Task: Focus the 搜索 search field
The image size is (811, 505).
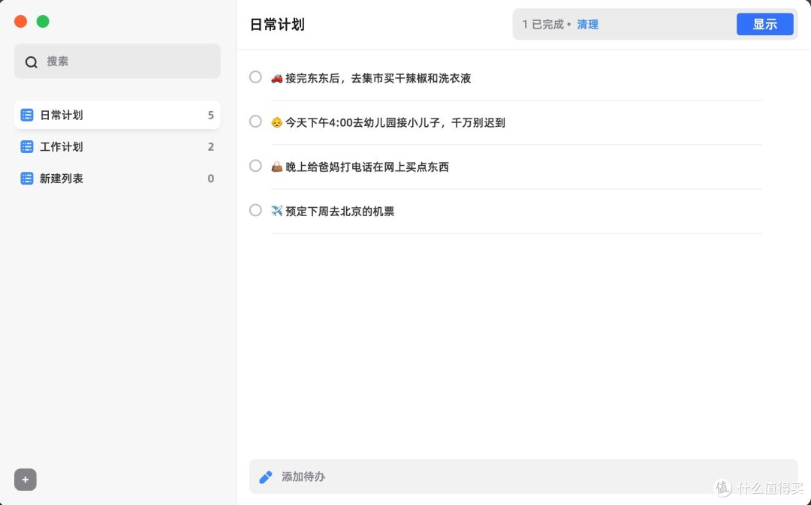Action: [x=117, y=61]
